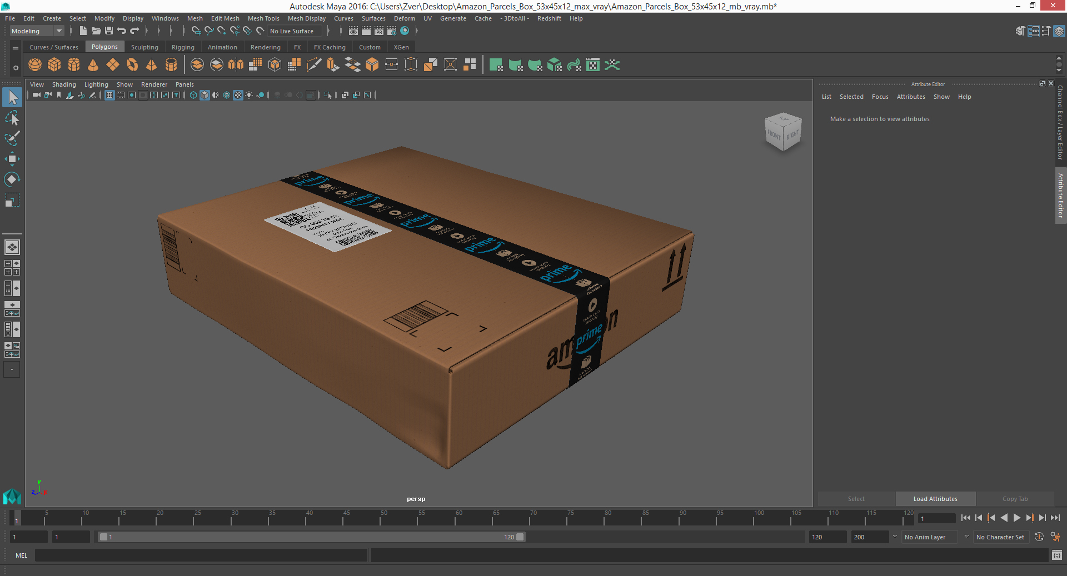This screenshot has height=576, width=1067.
Task: Toggle wireframe shading in viewport
Action: pos(193,95)
